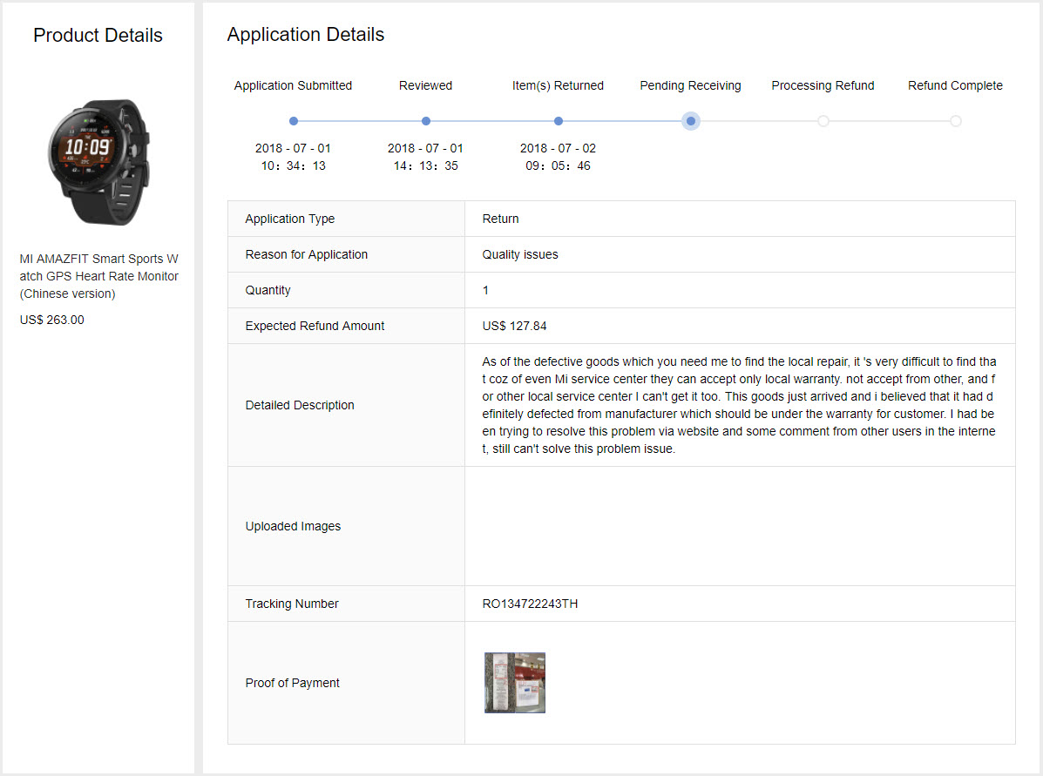The image size is (1043, 776).
Task: Click the Reviewed step dot
Action: tap(426, 121)
